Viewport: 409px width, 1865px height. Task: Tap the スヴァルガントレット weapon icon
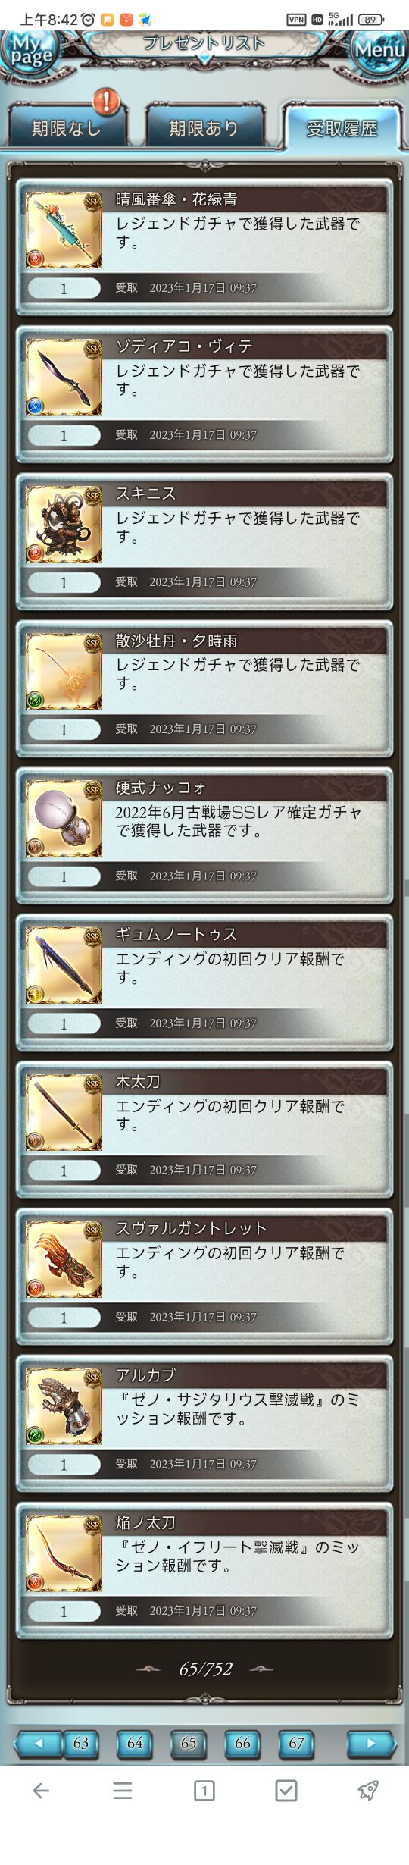(x=64, y=1259)
